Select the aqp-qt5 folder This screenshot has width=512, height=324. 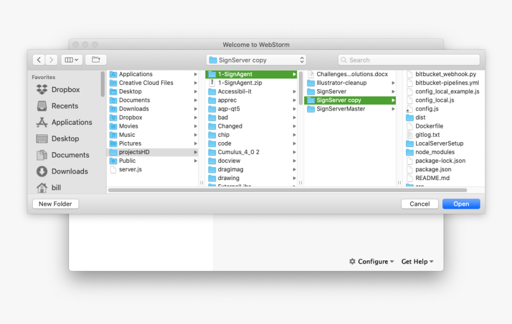[x=251, y=109]
